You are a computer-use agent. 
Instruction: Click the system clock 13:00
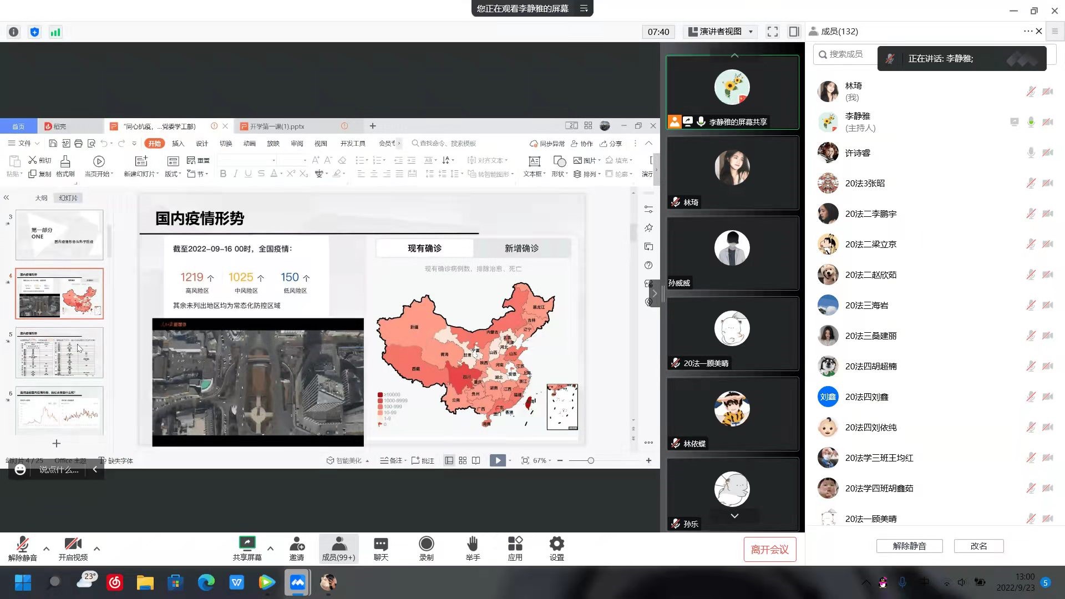pyautogui.click(x=1025, y=577)
